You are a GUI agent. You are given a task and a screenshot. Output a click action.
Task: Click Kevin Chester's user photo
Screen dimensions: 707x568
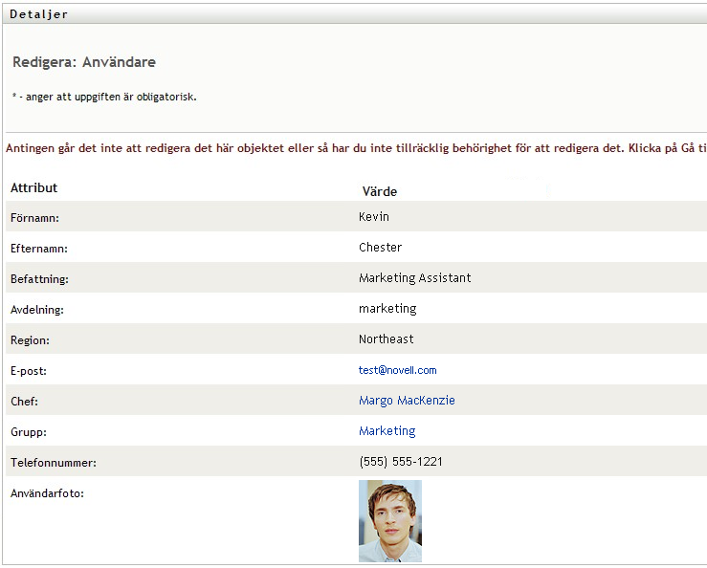click(x=389, y=520)
